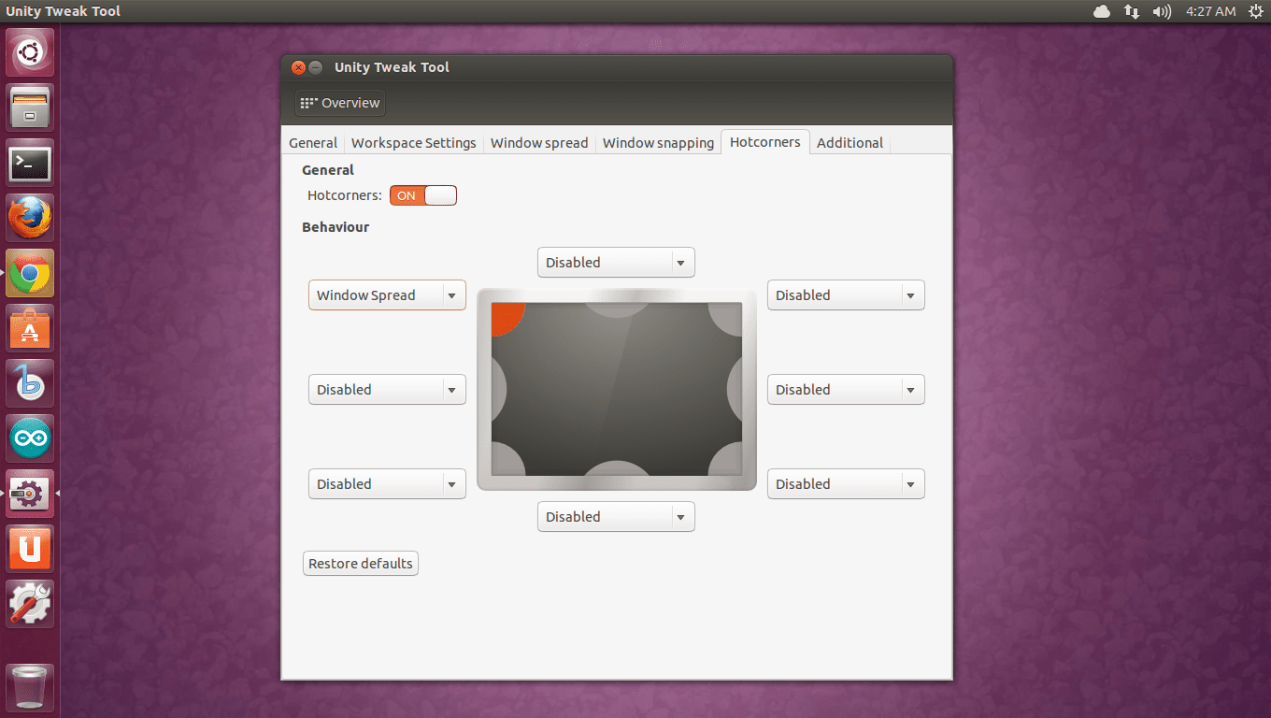
Task: Open the Ubuntu Dash home launcher
Action: tap(30, 52)
